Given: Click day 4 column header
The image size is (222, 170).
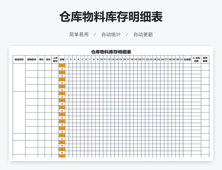Looking at the screenshot, I should coord(79,59).
